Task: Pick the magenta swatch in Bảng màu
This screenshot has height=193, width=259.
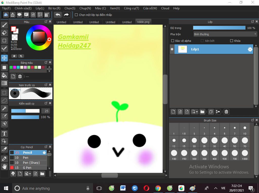Action: 15,67
